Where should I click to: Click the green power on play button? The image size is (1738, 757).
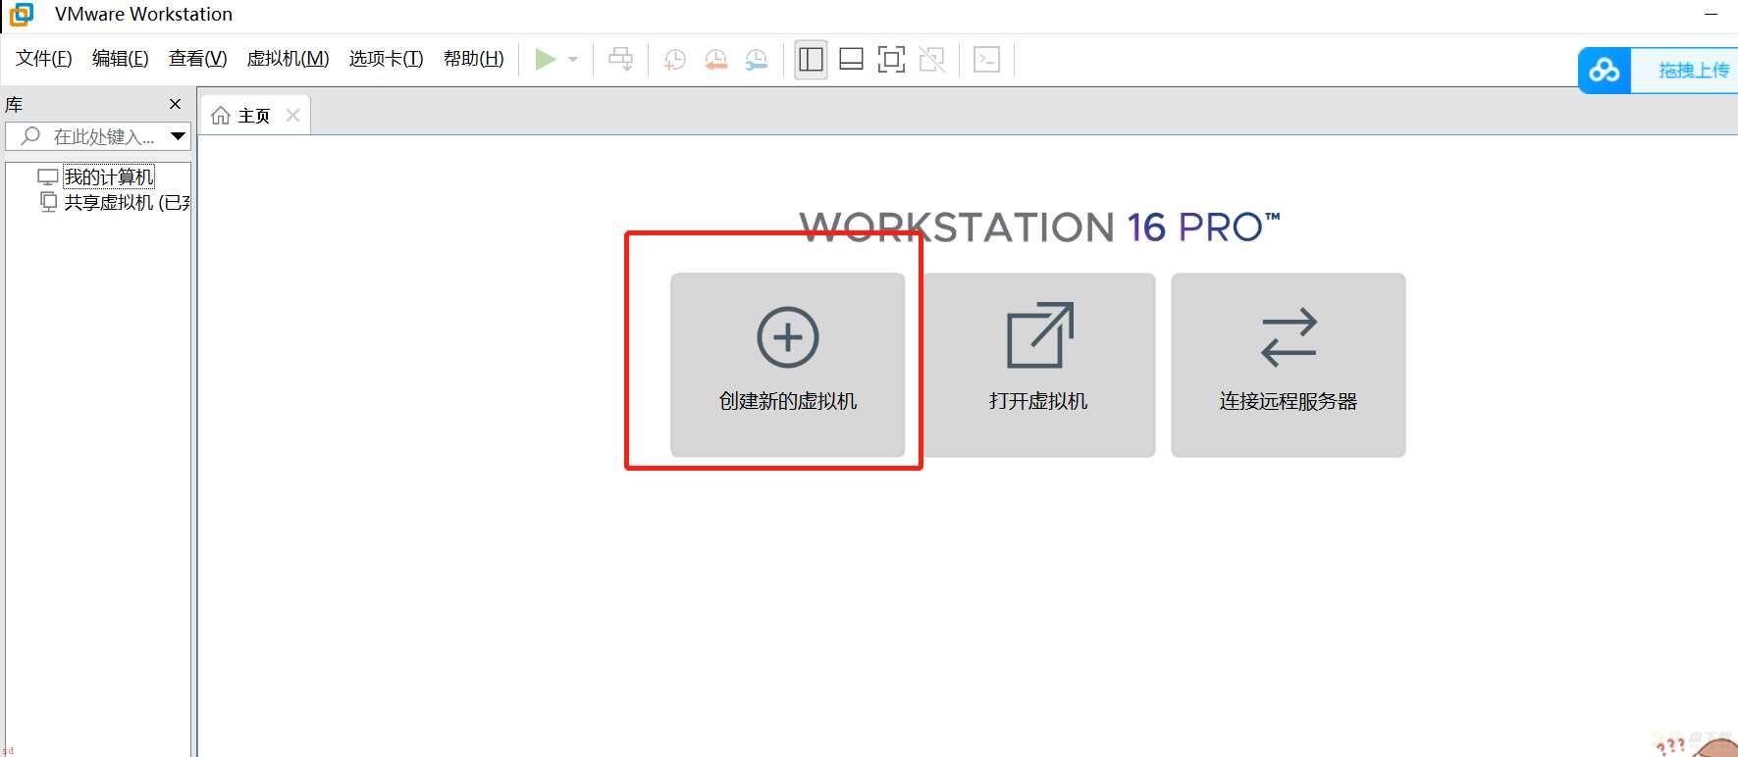[x=546, y=60]
